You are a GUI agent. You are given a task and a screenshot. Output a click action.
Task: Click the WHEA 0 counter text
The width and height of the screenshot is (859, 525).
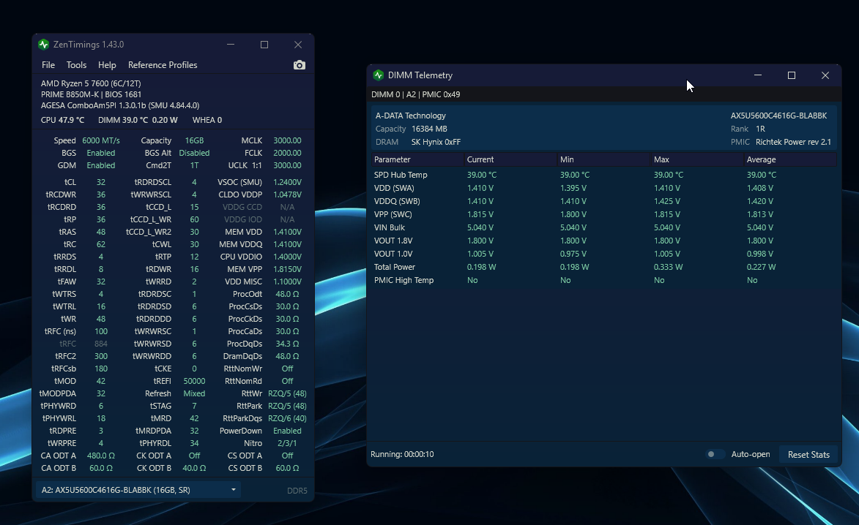(207, 120)
